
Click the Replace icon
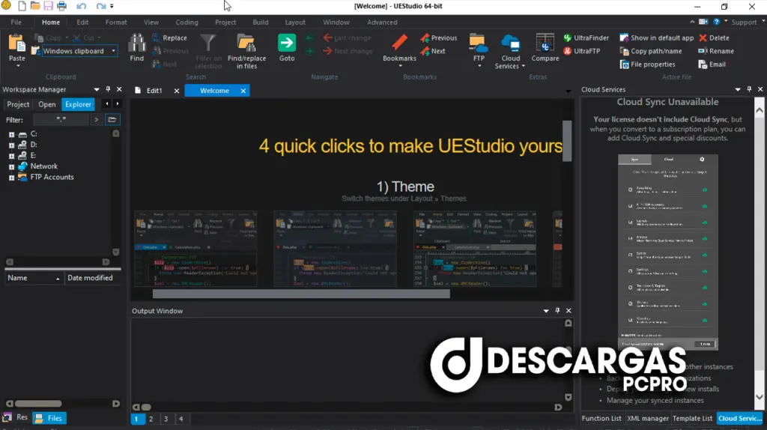156,37
